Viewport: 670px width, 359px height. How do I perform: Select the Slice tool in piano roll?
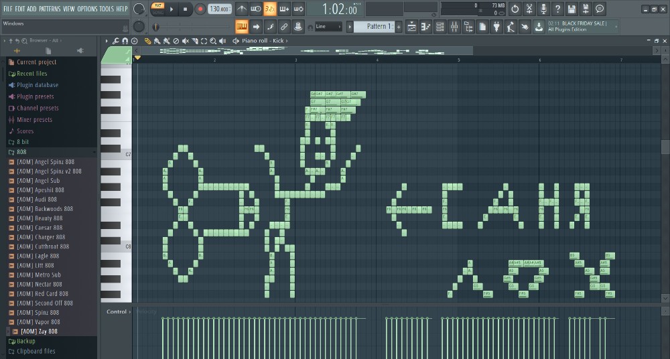pyautogui.click(x=194, y=41)
